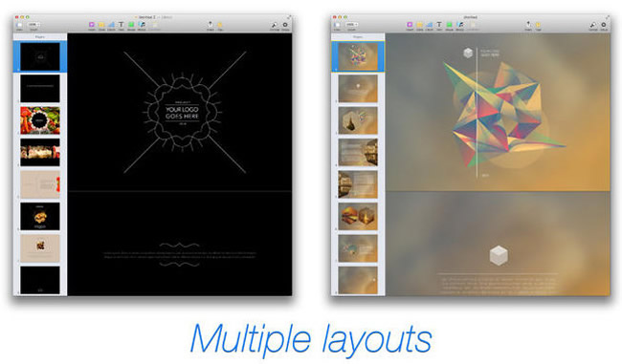Viewport: 622px width, 364px height.
Task: Click the Share icon in the black-document window
Action: pos(211,25)
